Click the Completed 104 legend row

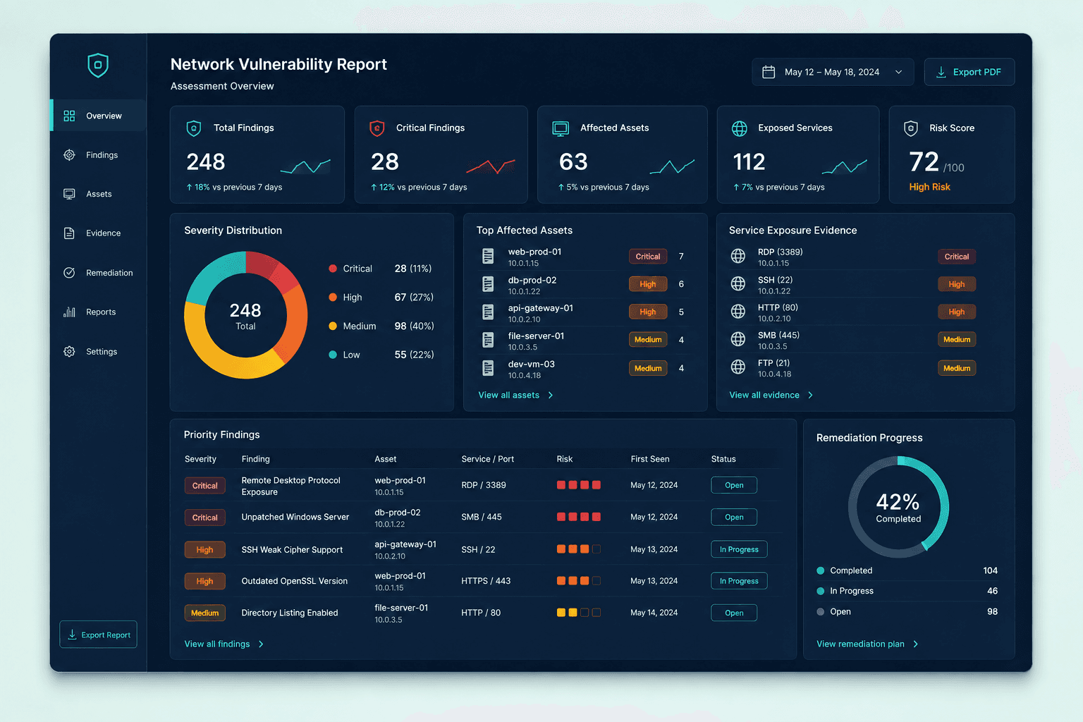pos(907,570)
